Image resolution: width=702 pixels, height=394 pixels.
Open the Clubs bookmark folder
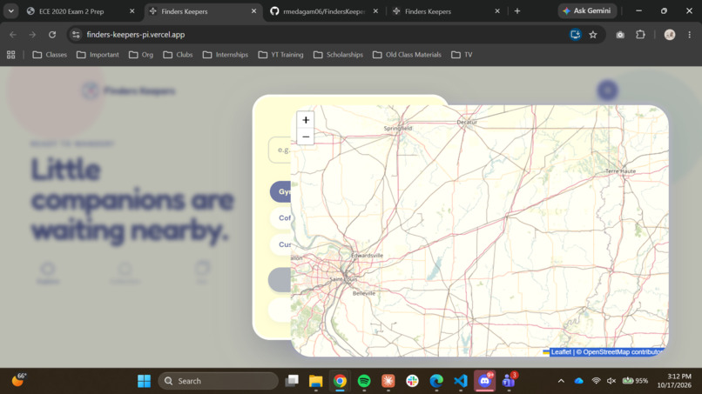click(x=178, y=55)
